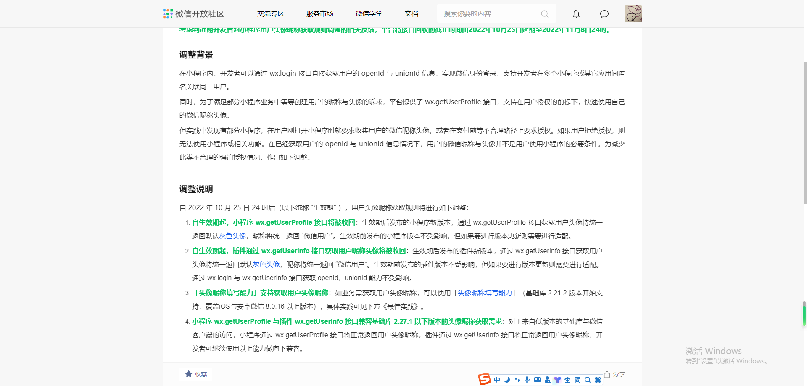The height and width of the screenshot is (386, 807).
Task: Toggle the half-moon half-width mode icon
Action: (x=507, y=380)
